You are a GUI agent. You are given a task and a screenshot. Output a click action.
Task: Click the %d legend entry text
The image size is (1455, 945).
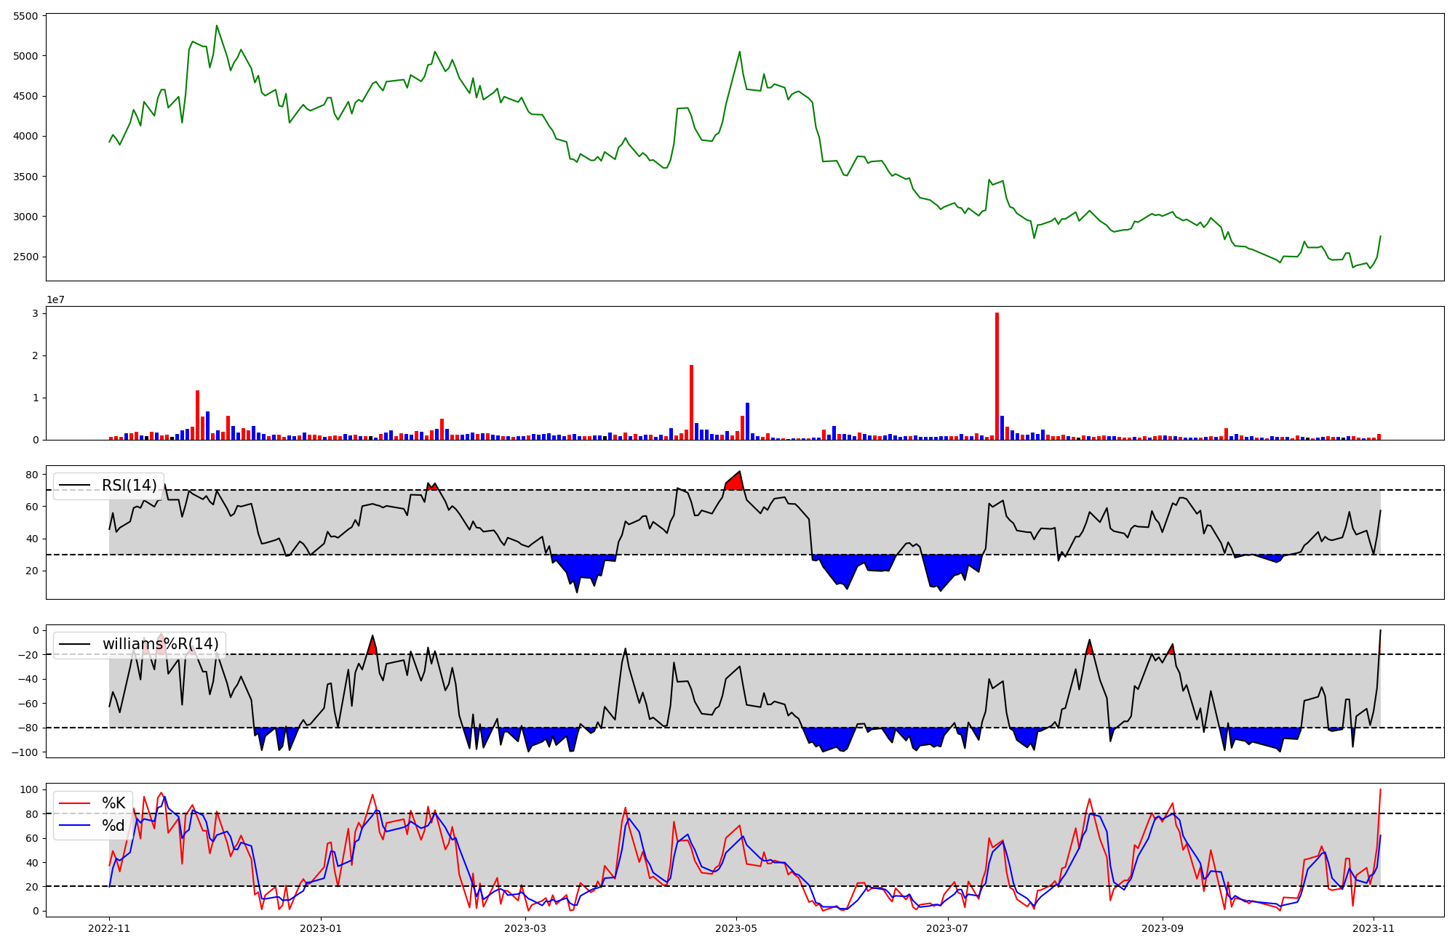(x=113, y=825)
